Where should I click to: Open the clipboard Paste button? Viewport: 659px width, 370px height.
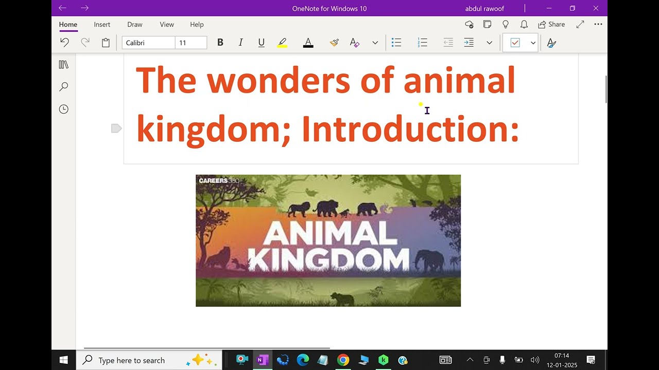tap(106, 43)
